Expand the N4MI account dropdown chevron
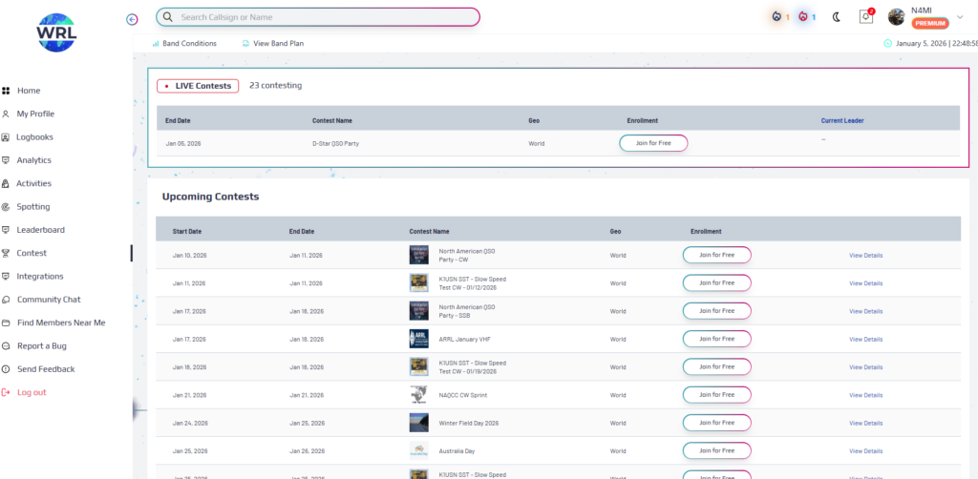978x479 pixels. point(960,16)
